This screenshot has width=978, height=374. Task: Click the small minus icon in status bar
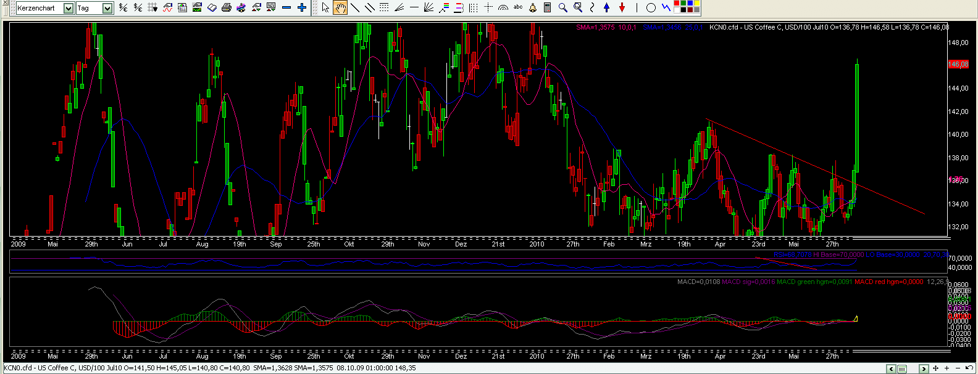[x=958, y=368]
